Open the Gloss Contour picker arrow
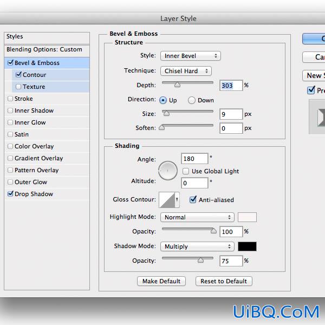This screenshot has width=325, height=325. click(177, 200)
